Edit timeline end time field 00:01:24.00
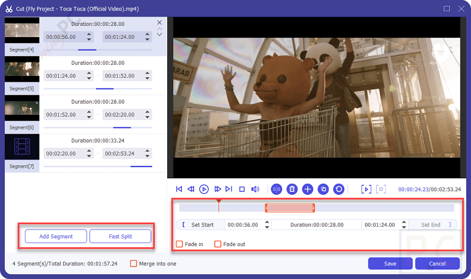Screen dimensions: 471x279 point(380,225)
